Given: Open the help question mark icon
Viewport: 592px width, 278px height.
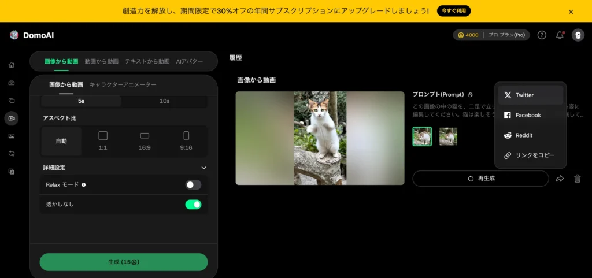Looking at the screenshot, I should point(542,35).
